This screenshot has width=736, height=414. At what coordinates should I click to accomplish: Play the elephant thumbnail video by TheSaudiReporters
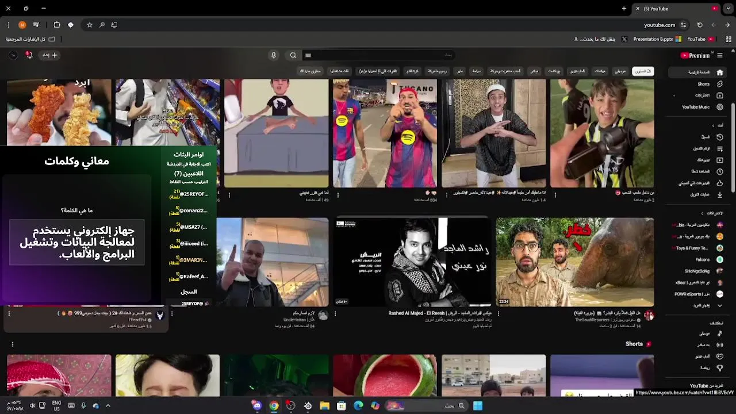575,262
